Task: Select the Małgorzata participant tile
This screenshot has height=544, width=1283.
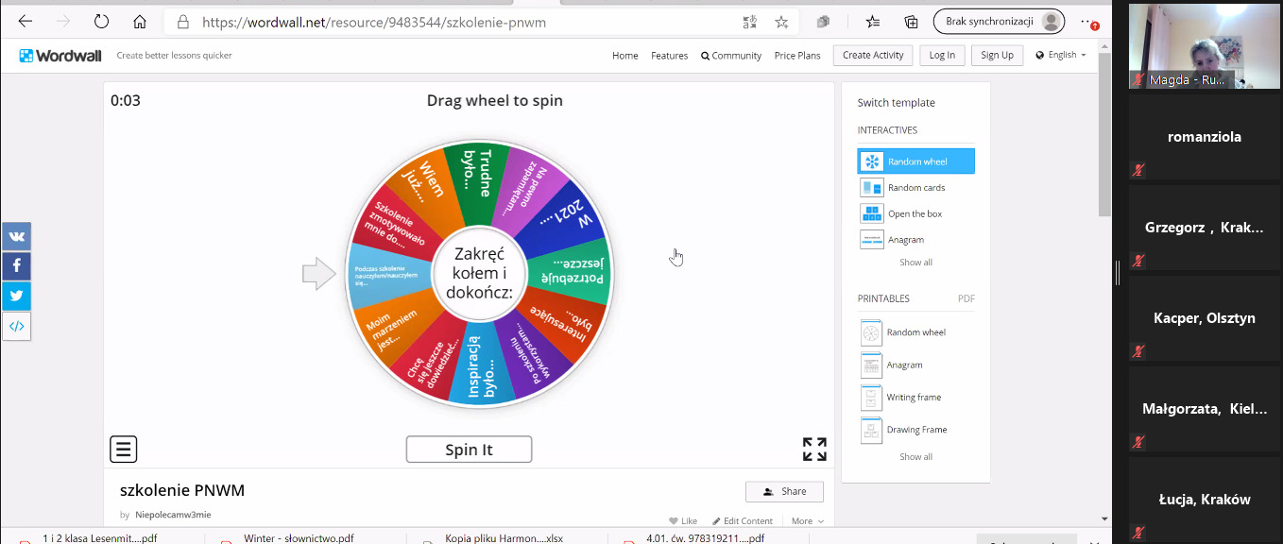Action: pyautogui.click(x=1205, y=408)
